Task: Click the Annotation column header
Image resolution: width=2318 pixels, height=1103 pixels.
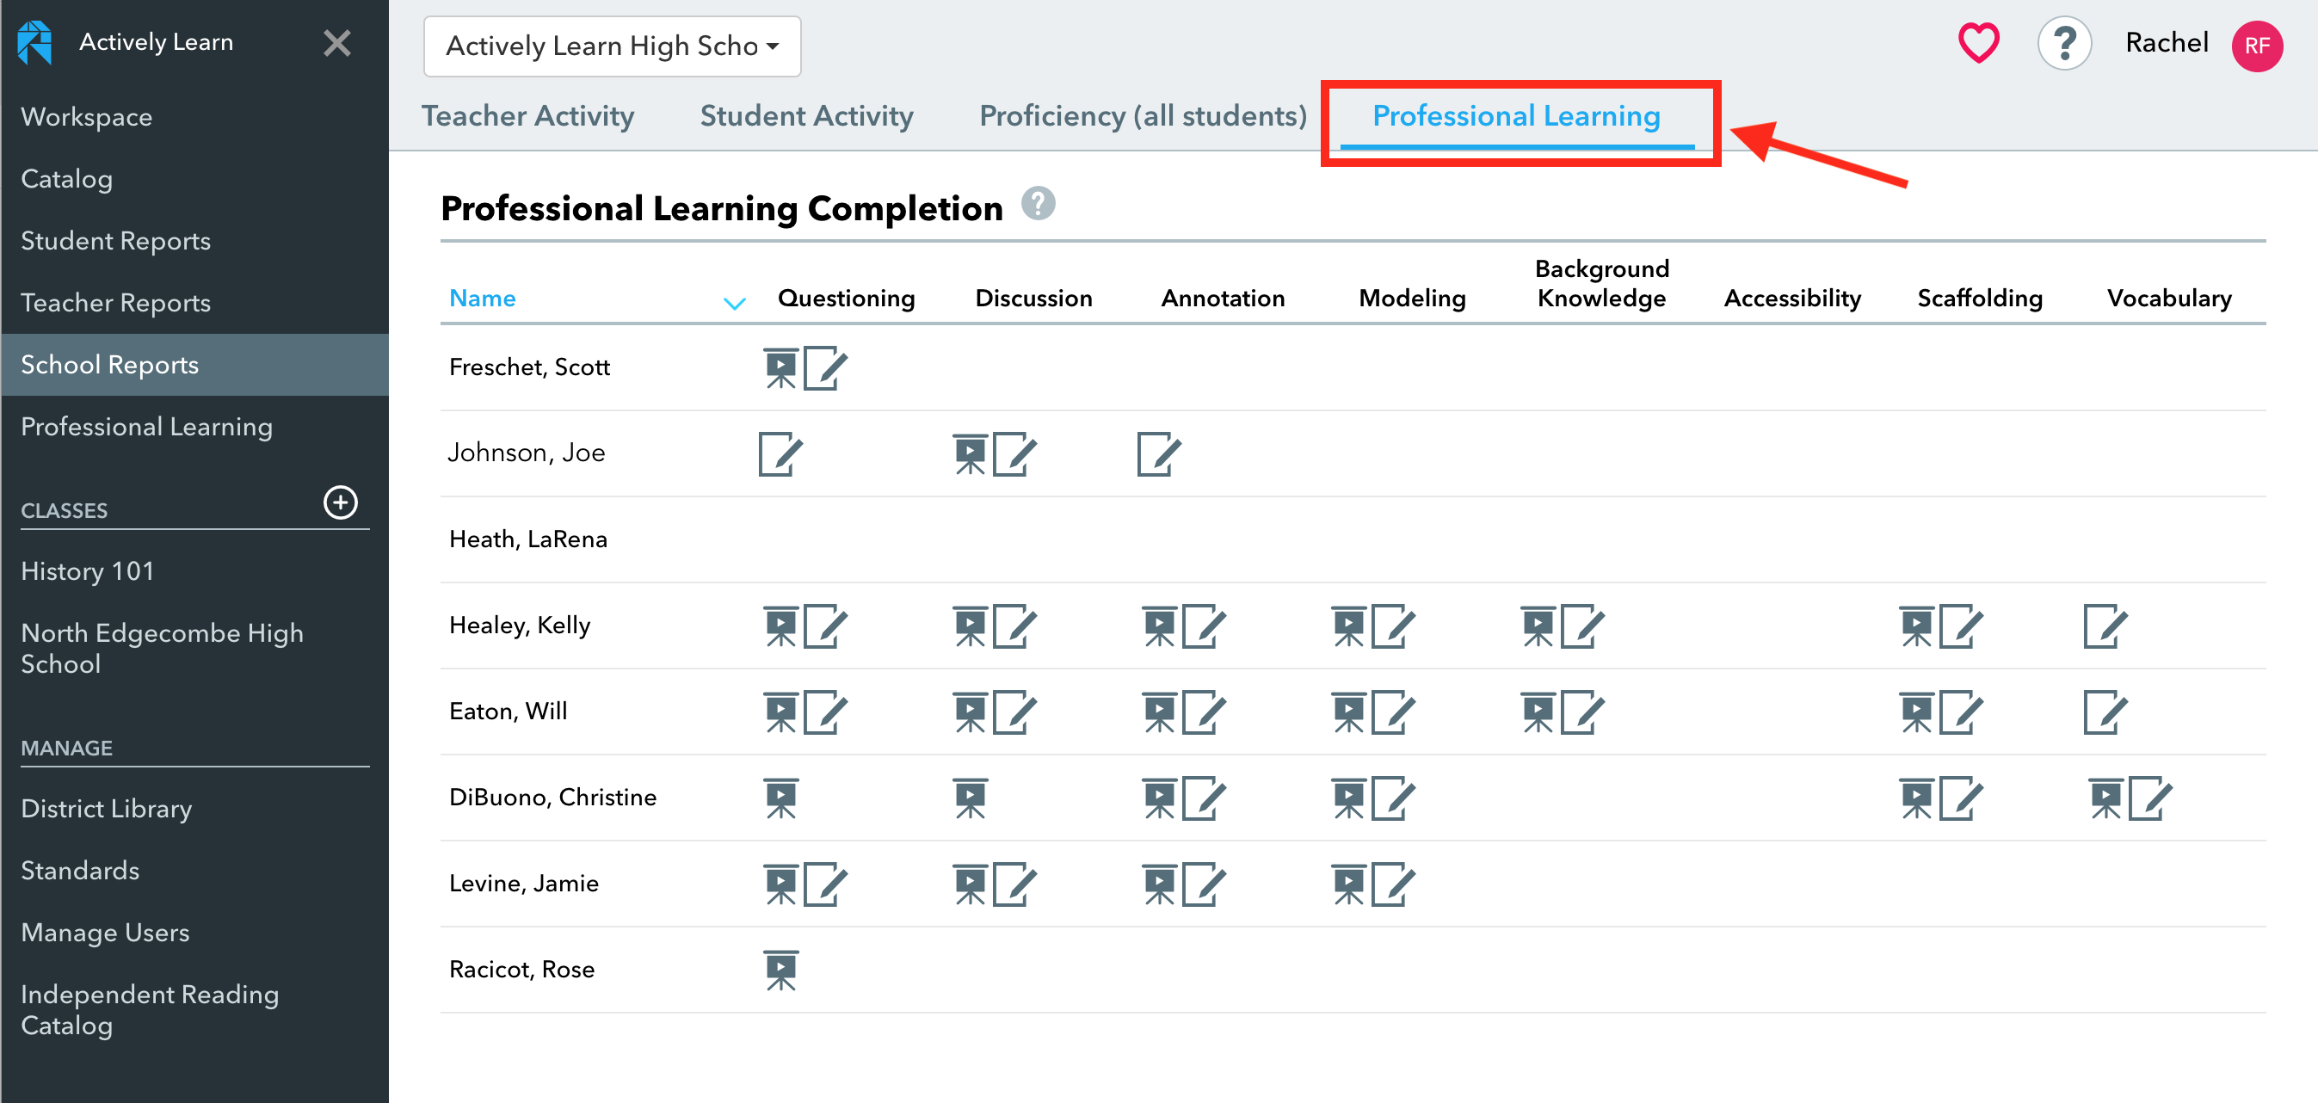Action: pyautogui.click(x=1223, y=298)
